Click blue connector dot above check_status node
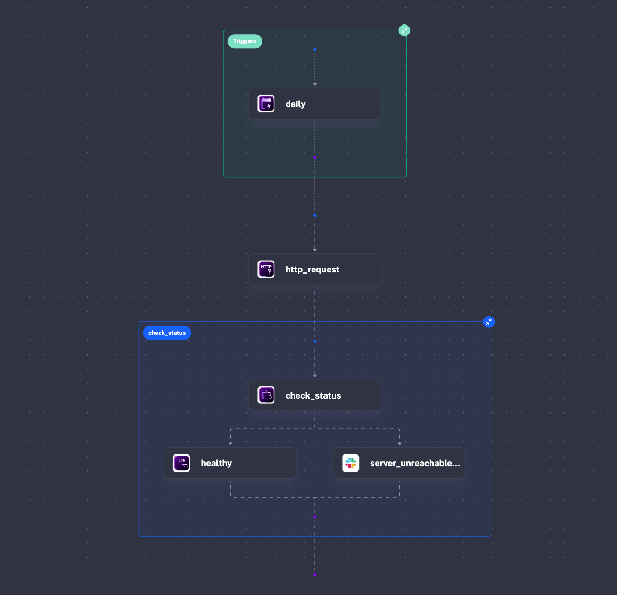The height and width of the screenshot is (595, 617). point(315,341)
